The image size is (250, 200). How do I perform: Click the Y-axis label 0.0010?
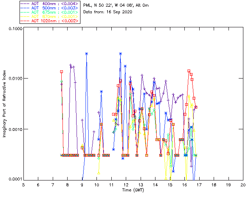pyautogui.click(x=15, y=129)
